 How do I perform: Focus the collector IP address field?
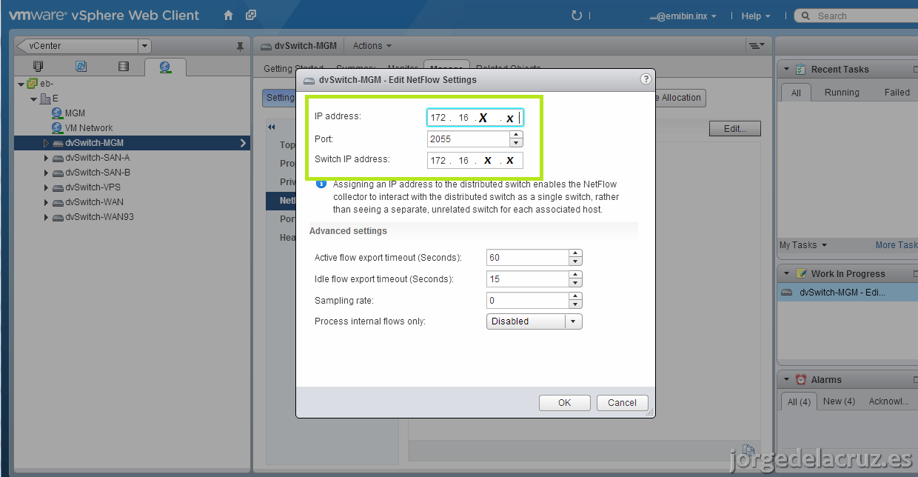475,118
